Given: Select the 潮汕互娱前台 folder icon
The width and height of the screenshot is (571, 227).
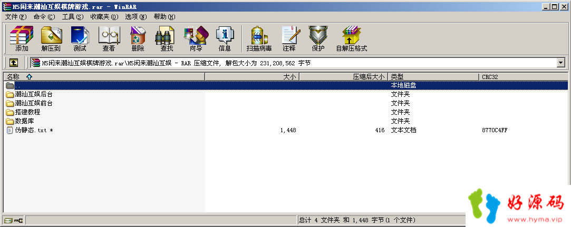Looking at the screenshot, I should [10, 103].
